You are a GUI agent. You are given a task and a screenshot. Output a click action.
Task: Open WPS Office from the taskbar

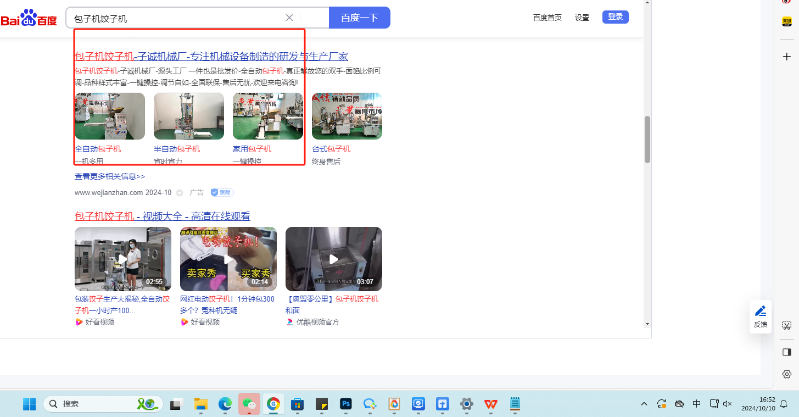coord(490,404)
